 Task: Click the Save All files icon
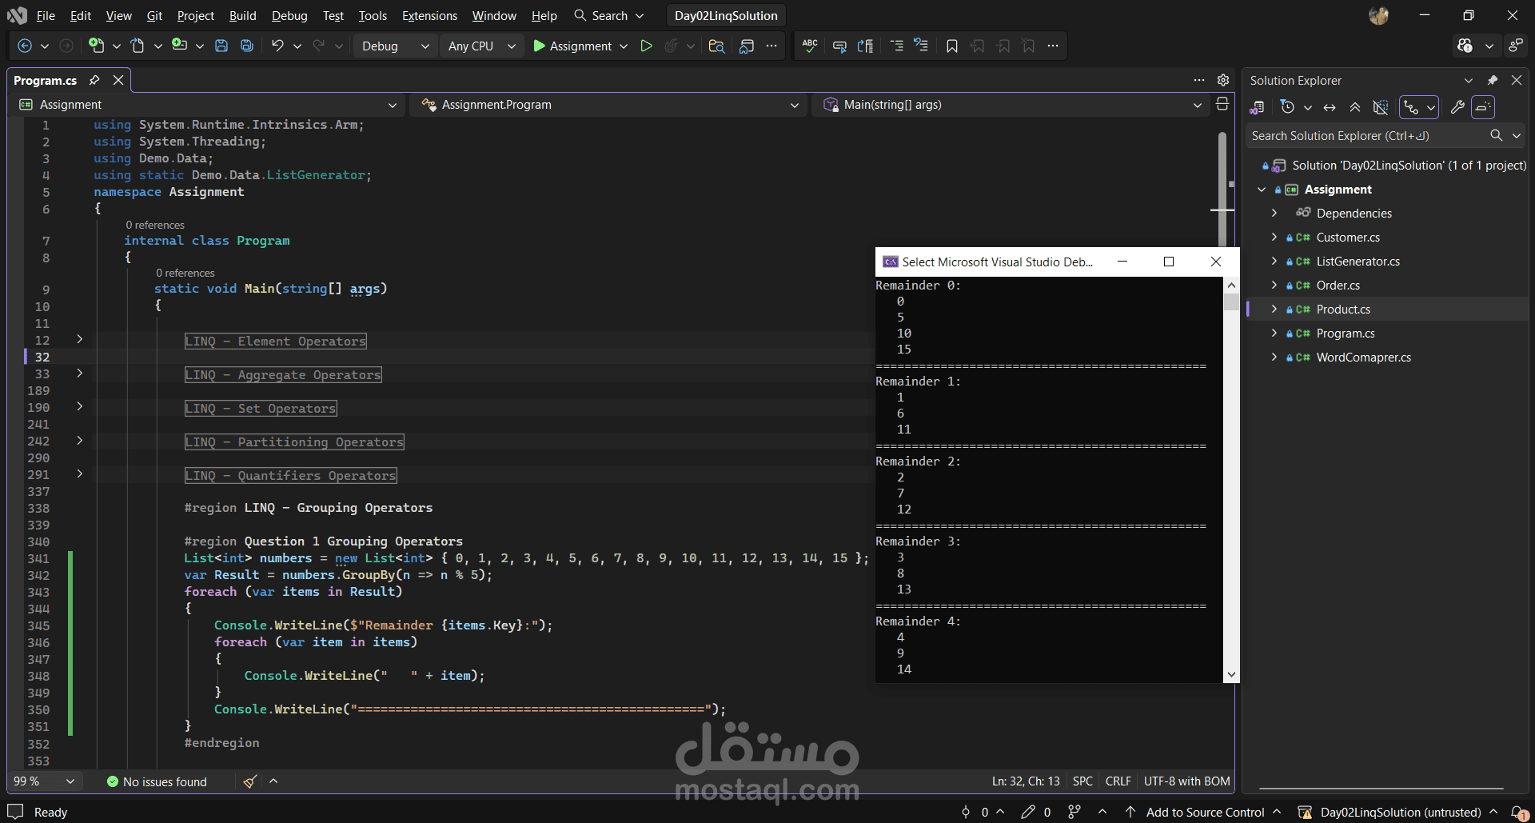click(246, 46)
